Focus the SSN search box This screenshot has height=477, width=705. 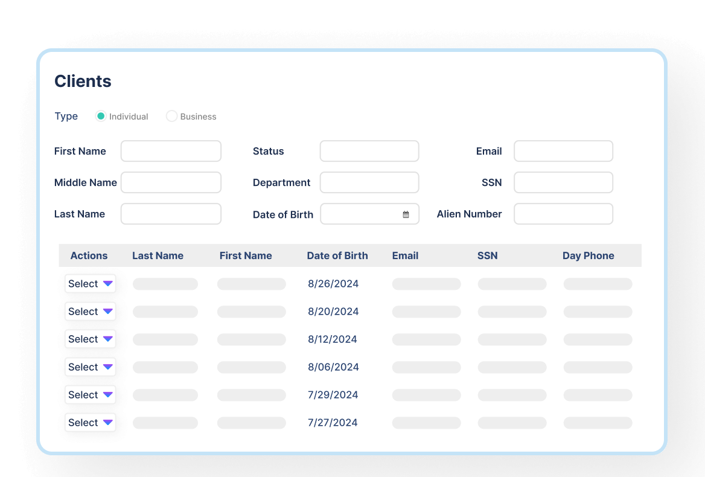563,182
